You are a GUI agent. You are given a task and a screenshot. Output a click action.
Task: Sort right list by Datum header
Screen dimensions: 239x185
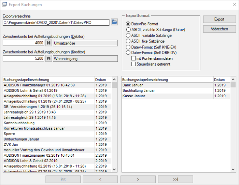(222, 80)
